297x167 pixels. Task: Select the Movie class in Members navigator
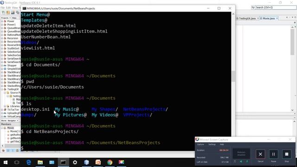click(x=10, y=128)
